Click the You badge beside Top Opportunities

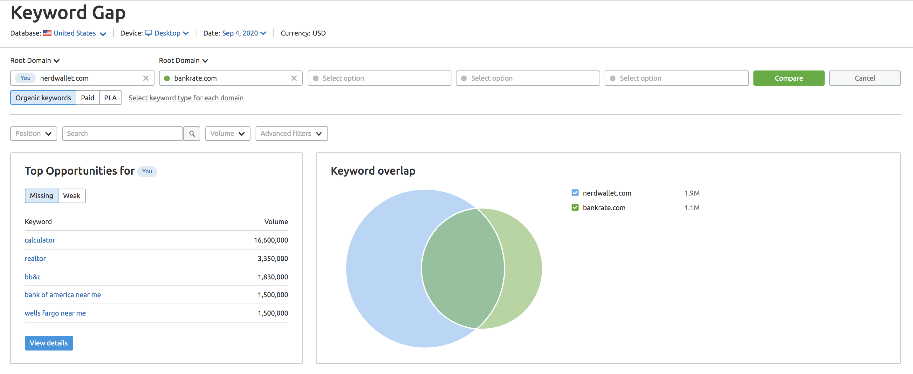tap(147, 171)
